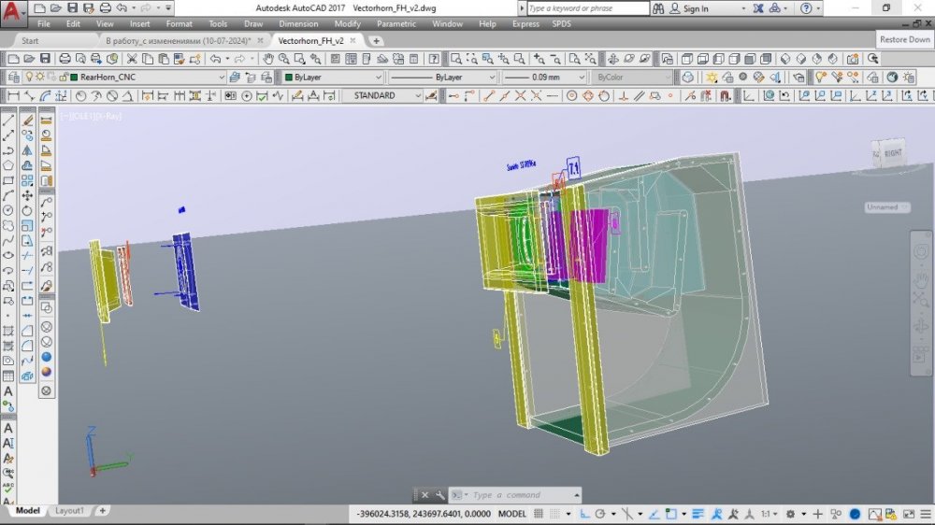Click the Plot printer icon in standard toolbar
Screen dimensions: 935x525
pos(65,59)
